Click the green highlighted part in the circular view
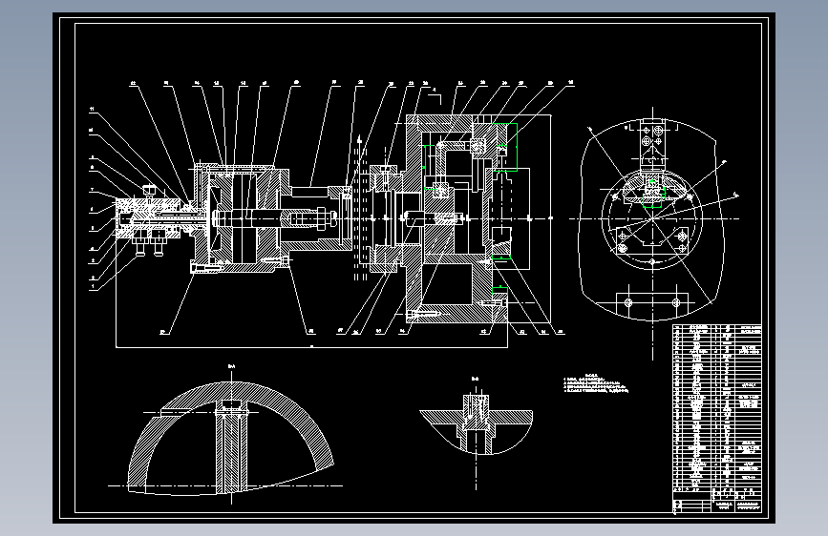The width and height of the screenshot is (828, 536). [x=652, y=194]
